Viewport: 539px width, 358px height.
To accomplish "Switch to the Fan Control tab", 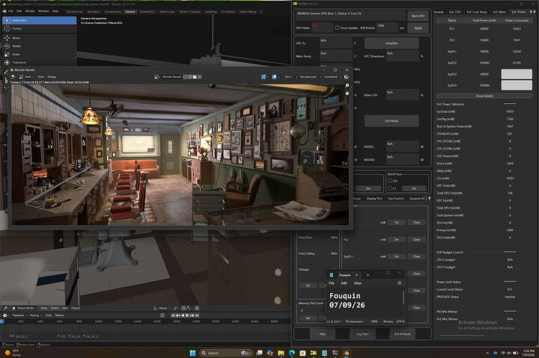I will click(x=396, y=199).
